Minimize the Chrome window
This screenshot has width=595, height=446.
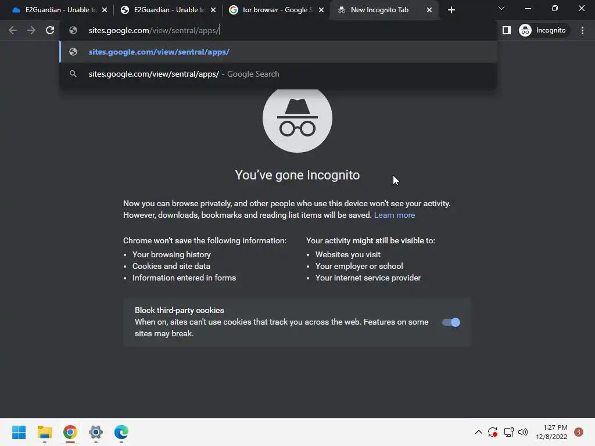click(x=528, y=8)
